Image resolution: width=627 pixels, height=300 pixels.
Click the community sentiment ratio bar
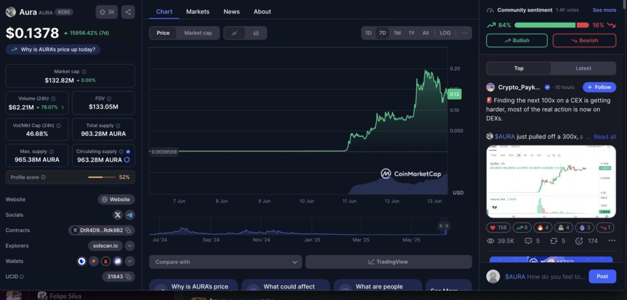coord(552,25)
